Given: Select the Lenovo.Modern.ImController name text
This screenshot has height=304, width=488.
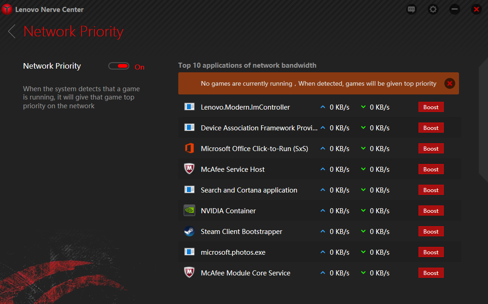Looking at the screenshot, I should pos(245,107).
